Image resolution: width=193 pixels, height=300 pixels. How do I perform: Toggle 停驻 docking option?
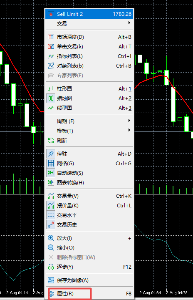click(89, 154)
